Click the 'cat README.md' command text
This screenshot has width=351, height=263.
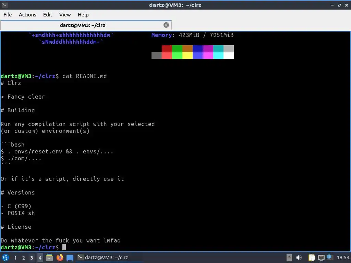pyautogui.click(x=84, y=76)
